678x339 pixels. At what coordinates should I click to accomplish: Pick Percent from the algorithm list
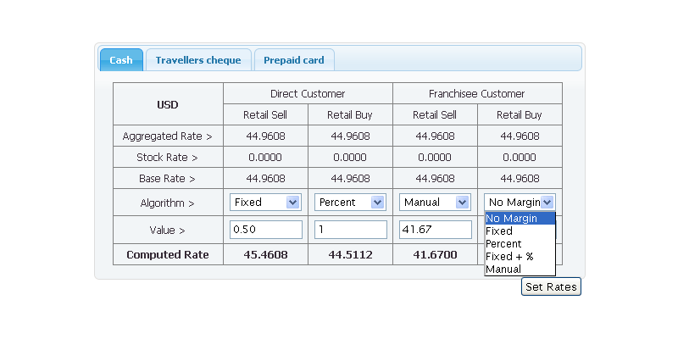point(519,243)
